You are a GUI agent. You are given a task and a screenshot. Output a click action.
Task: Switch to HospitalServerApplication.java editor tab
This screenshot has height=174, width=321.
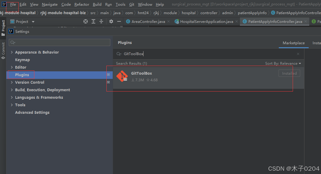[206, 21]
